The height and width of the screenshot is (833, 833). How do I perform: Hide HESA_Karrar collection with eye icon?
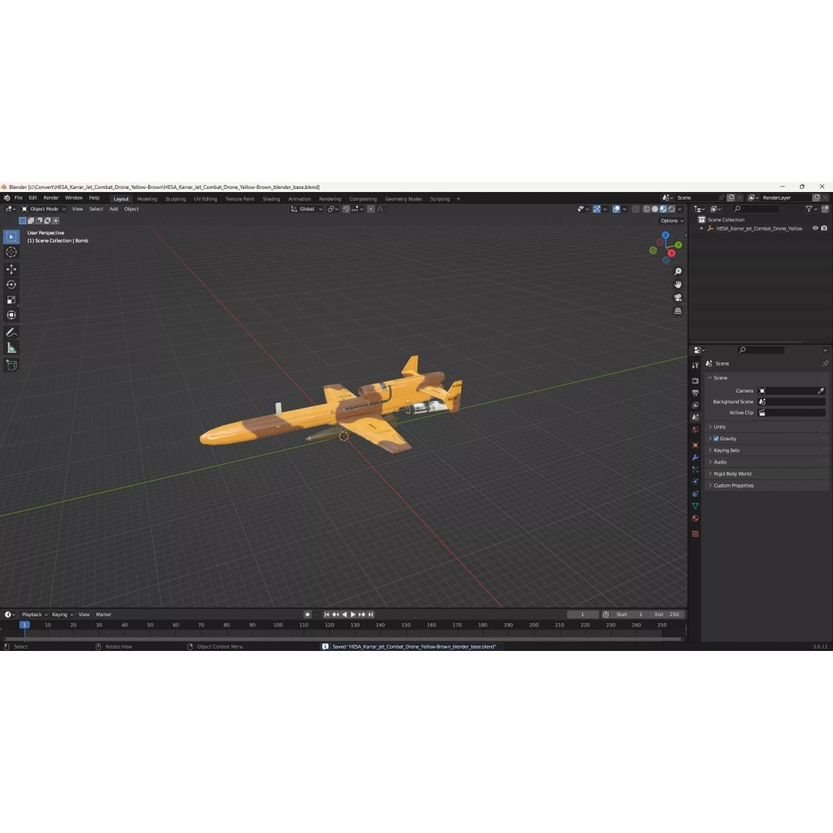tap(815, 228)
